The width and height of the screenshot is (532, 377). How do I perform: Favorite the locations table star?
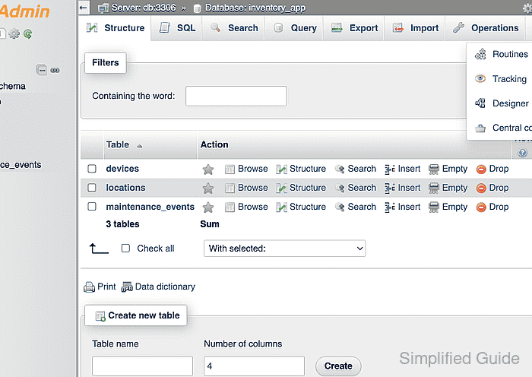(208, 188)
